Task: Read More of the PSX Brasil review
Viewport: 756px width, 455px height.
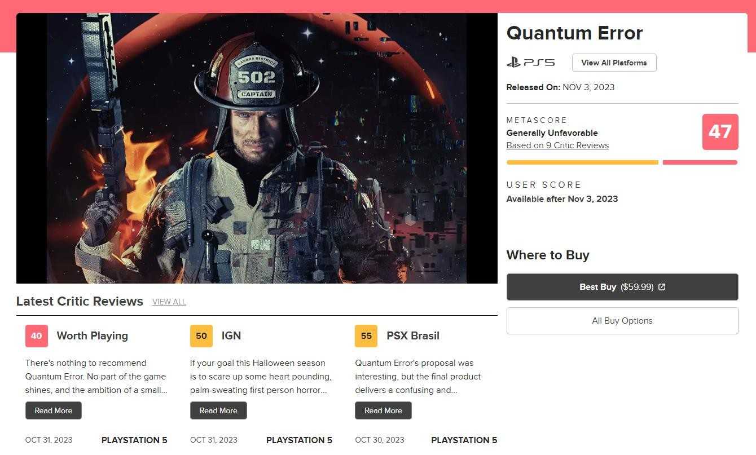Action: point(383,410)
